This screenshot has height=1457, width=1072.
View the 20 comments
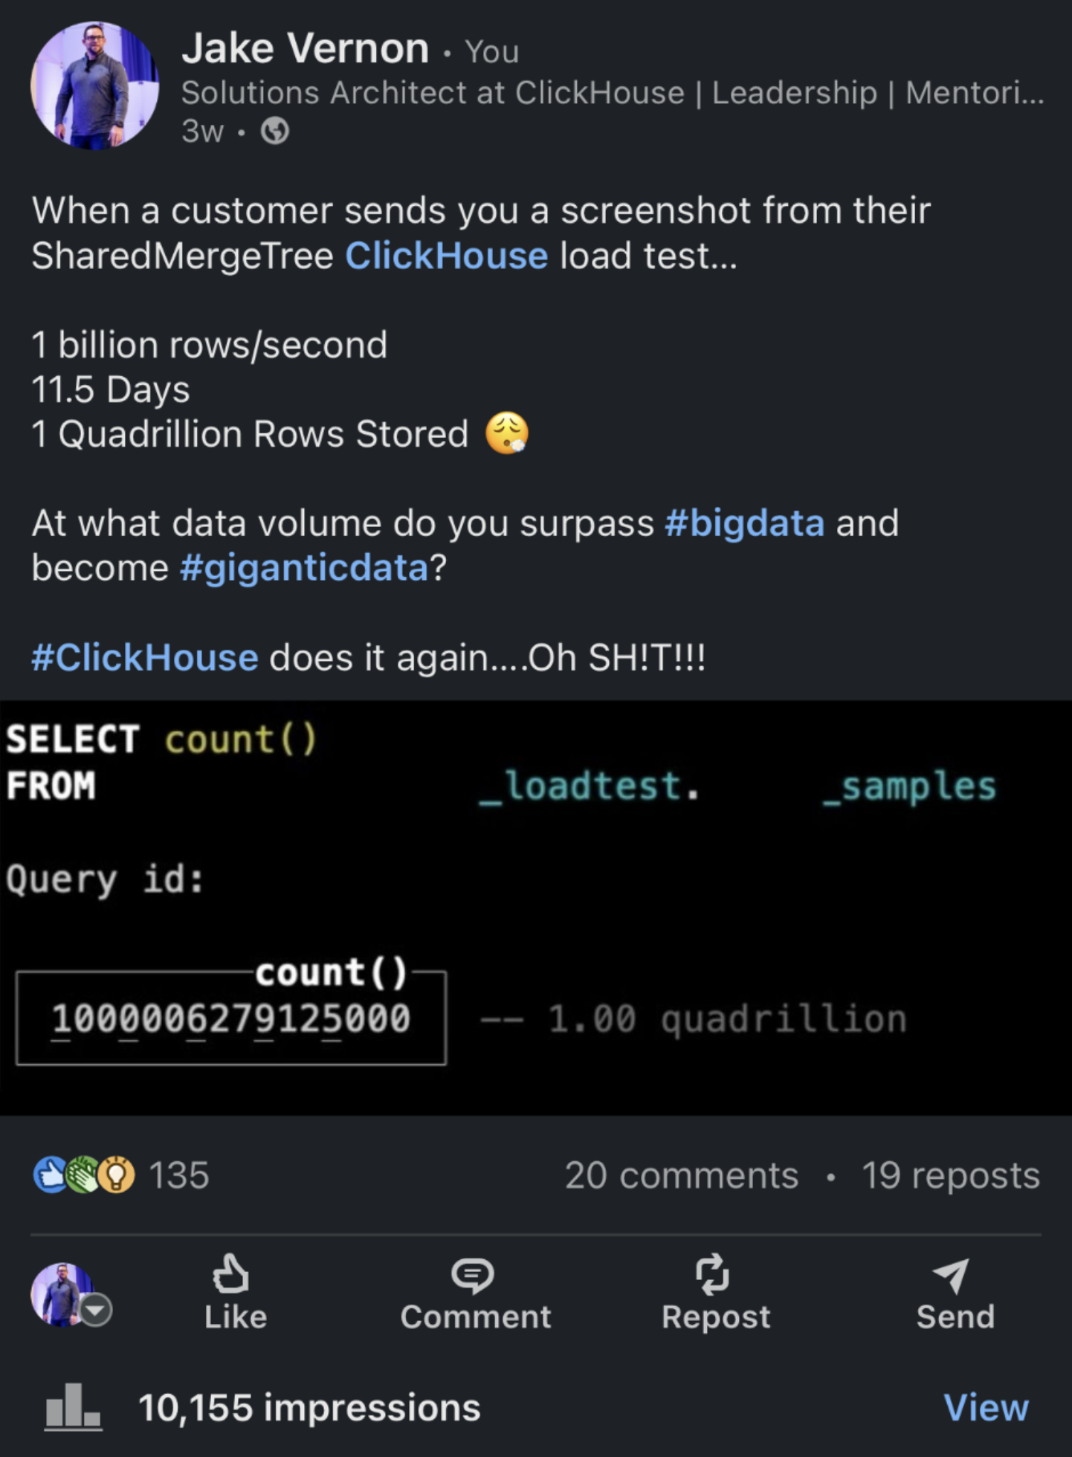point(681,1175)
